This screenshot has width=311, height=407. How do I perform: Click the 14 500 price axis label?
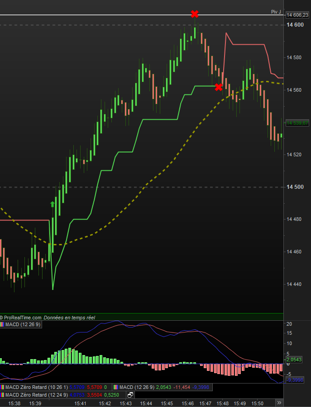point(295,187)
